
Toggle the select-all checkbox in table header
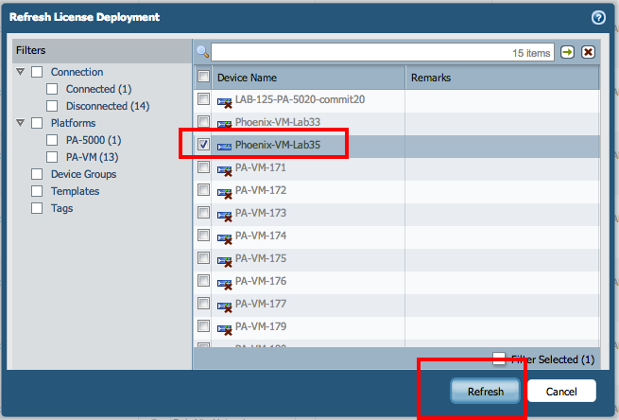pyautogui.click(x=204, y=76)
